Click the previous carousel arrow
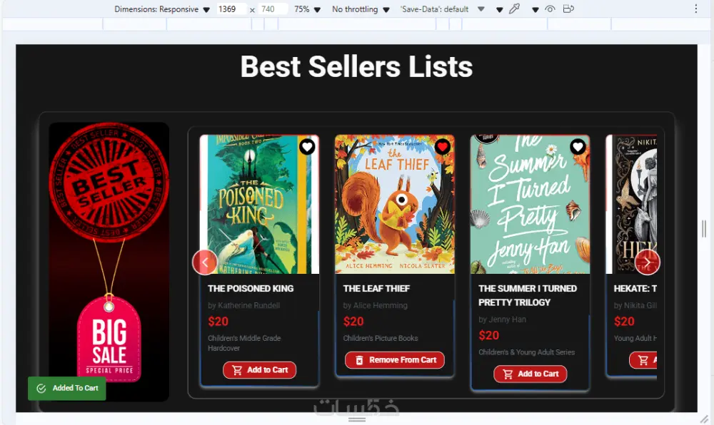Viewport: 714px width, 425px height. click(x=205, y=262)
